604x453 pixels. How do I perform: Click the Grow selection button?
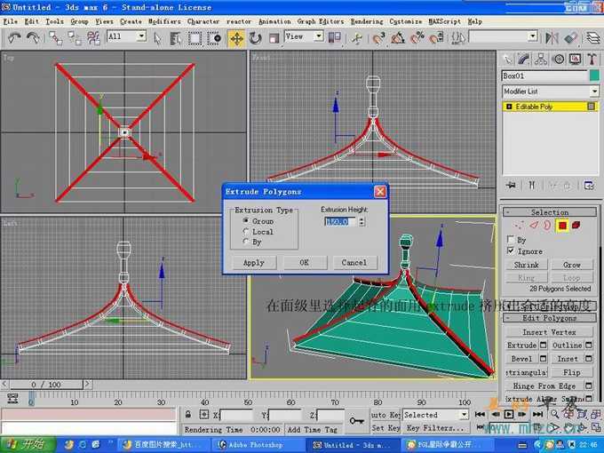click(x=571, y=265)
